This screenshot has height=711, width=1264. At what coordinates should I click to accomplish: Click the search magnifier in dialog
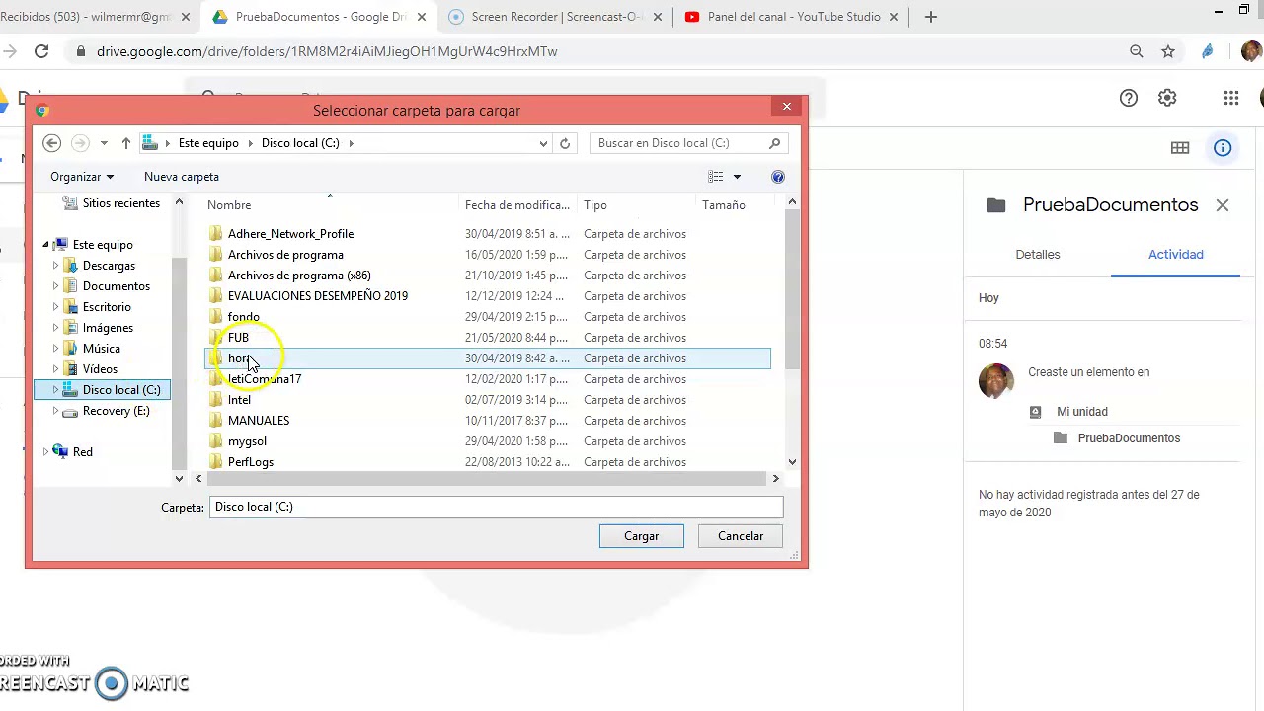[775, 143]
